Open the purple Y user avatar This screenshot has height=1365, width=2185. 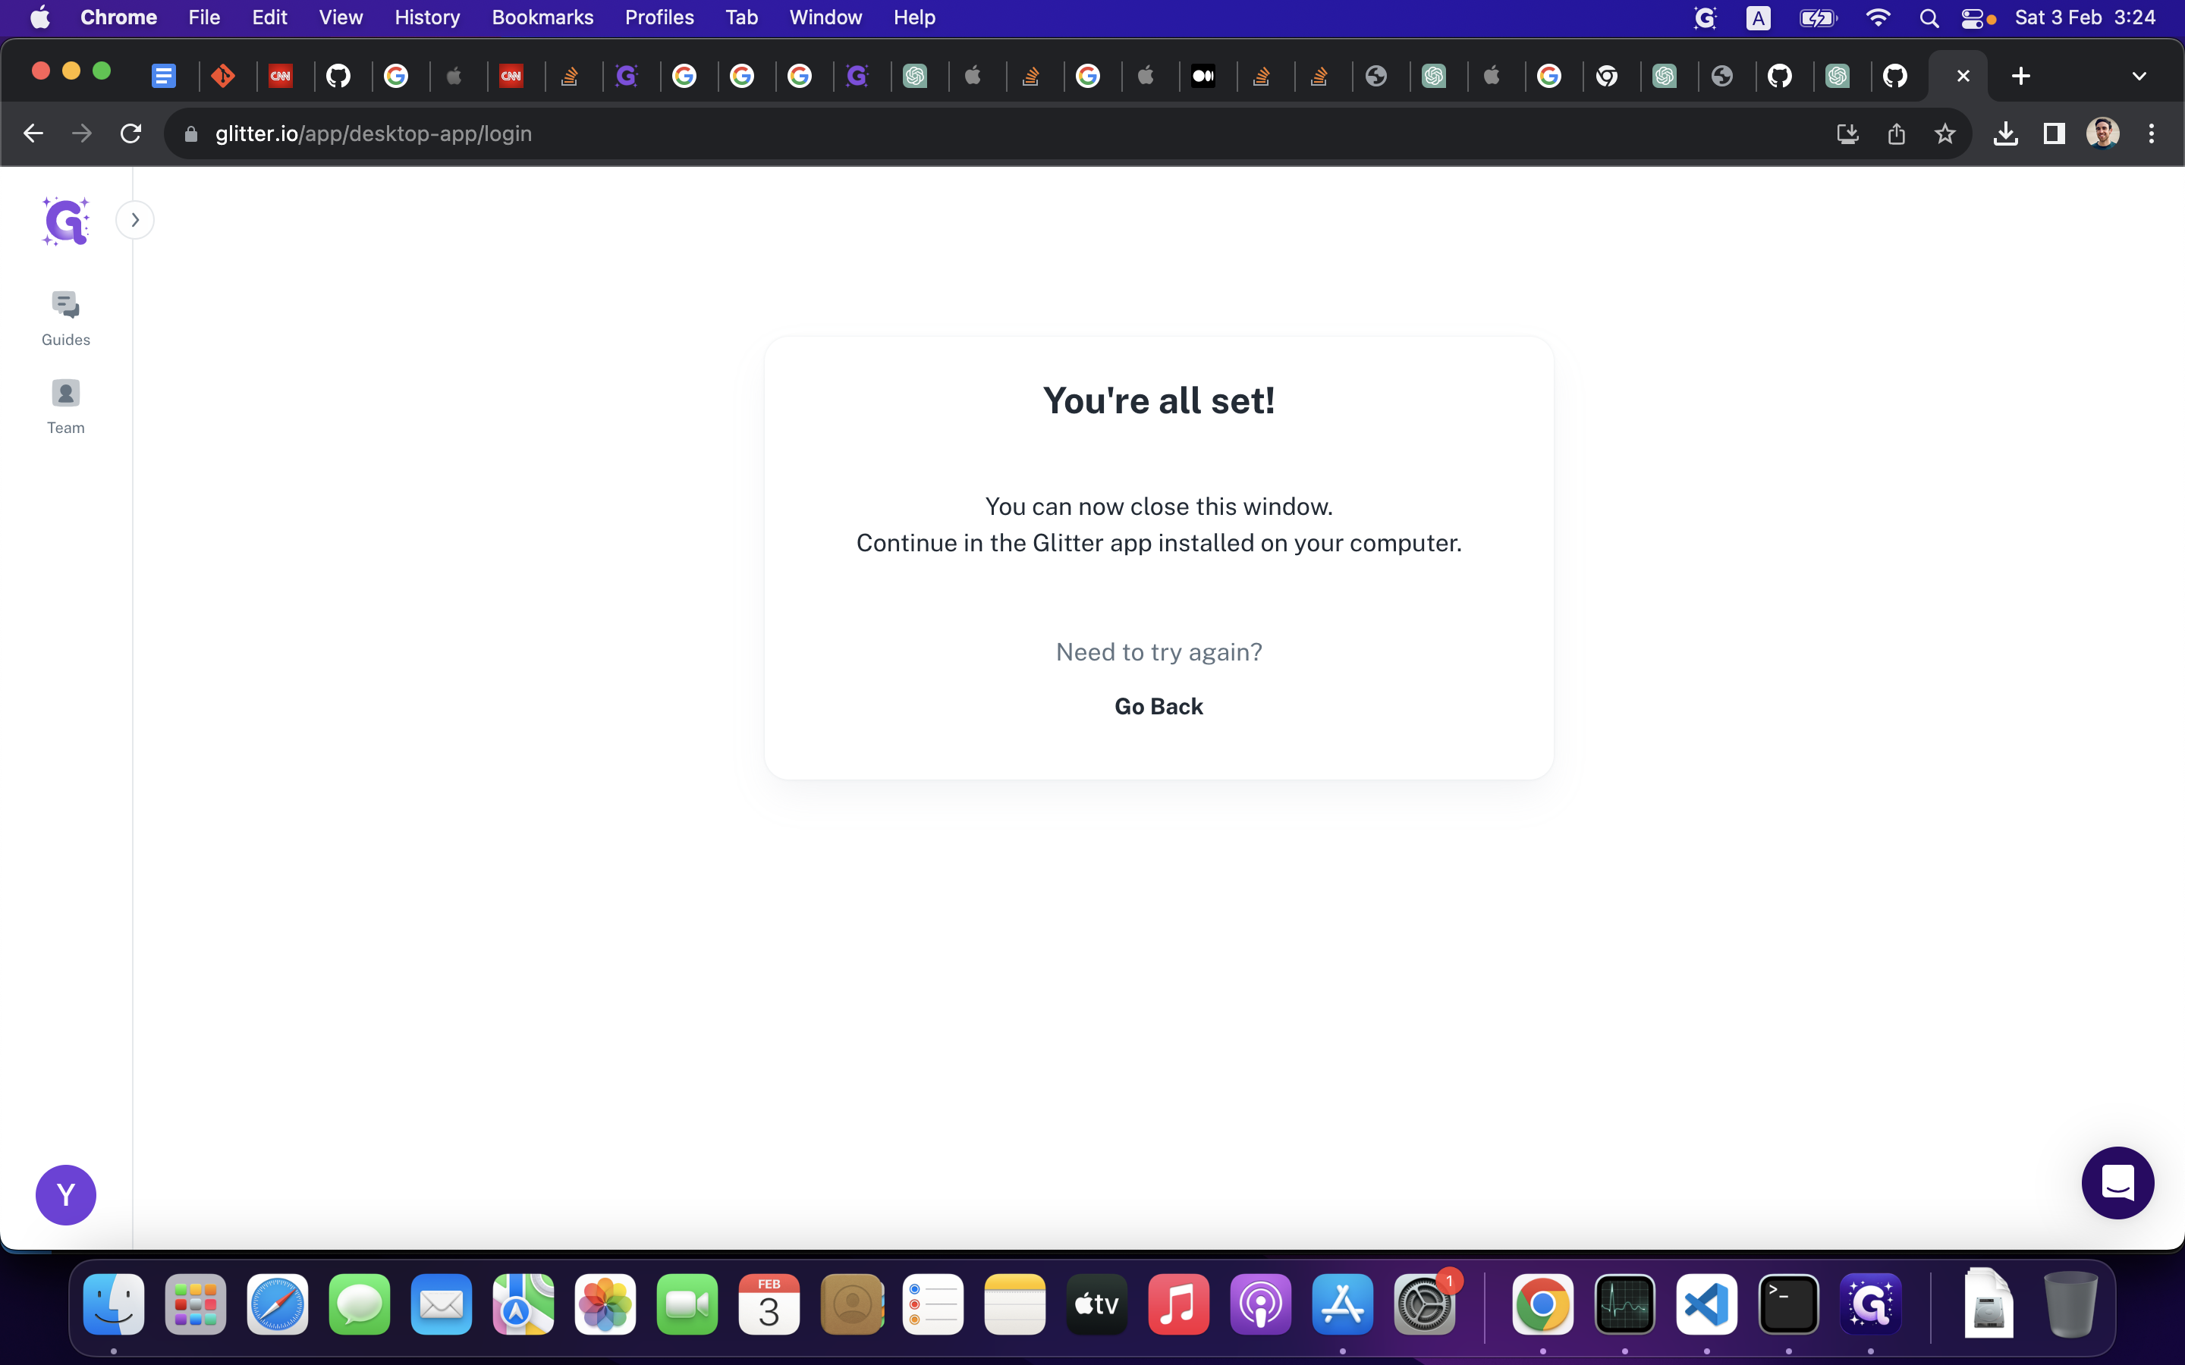click(x=66, y=1194)
